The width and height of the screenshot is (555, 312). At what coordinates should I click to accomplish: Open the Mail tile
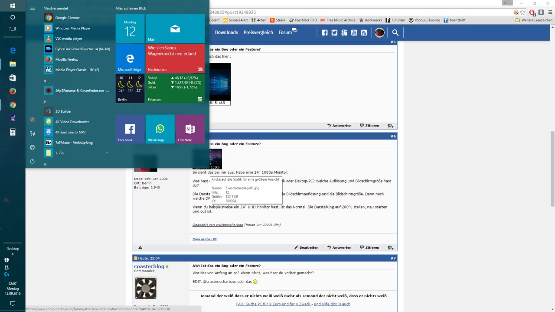coord(175,28)
